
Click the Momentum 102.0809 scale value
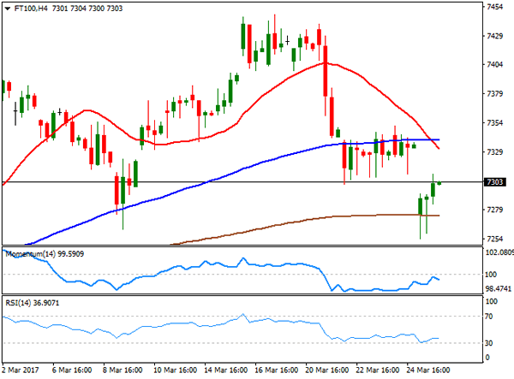(x=499, y=252)
